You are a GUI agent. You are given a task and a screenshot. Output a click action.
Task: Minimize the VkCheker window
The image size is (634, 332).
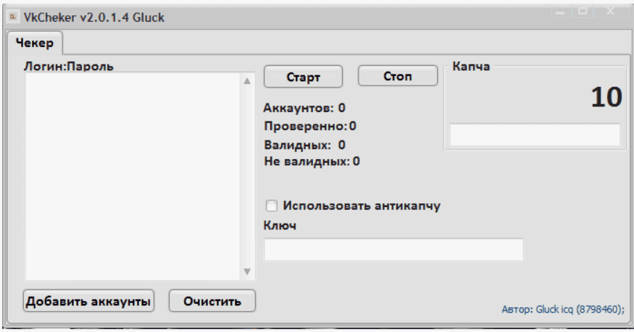[x=560, y=12]
